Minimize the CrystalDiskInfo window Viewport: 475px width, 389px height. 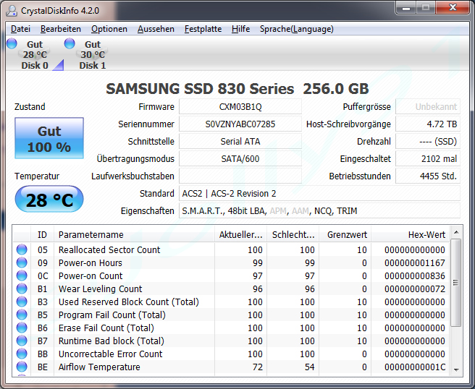[x=406, y=8]
